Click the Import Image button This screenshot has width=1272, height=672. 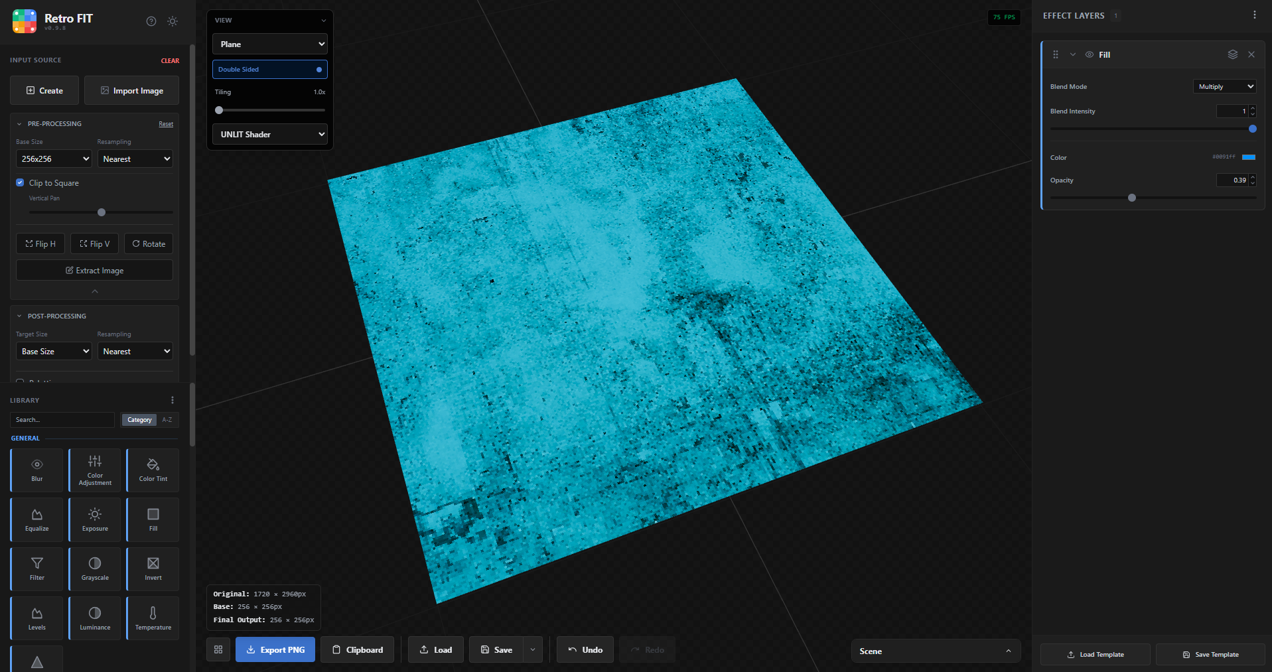131,90
